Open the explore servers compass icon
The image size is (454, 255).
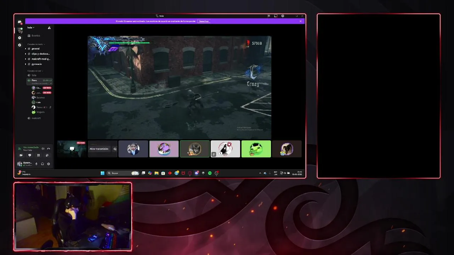click(20, 45)
